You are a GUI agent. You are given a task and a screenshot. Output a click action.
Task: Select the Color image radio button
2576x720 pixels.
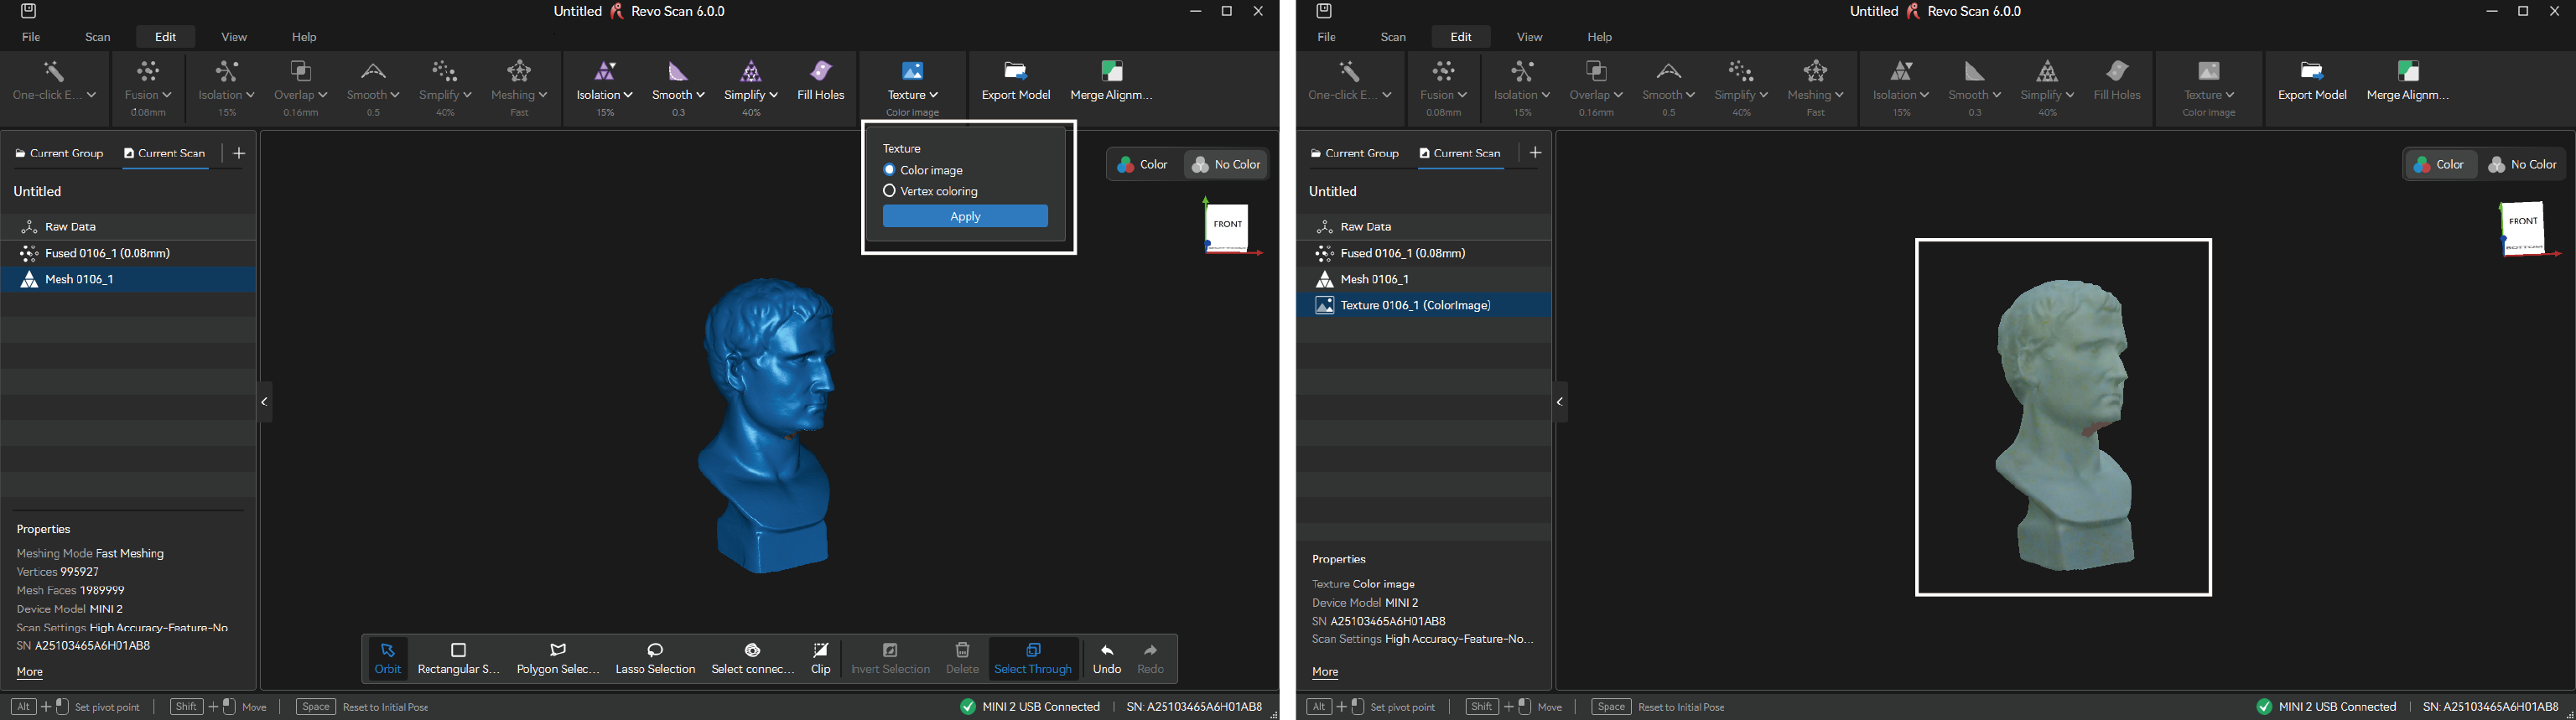point(889,170)
